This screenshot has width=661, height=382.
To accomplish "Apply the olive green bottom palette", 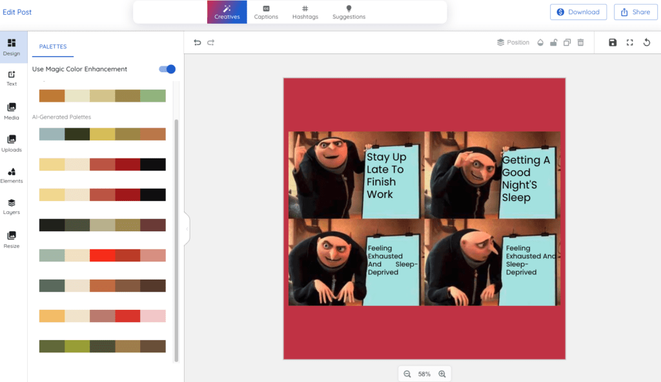I will pos(103,346).
